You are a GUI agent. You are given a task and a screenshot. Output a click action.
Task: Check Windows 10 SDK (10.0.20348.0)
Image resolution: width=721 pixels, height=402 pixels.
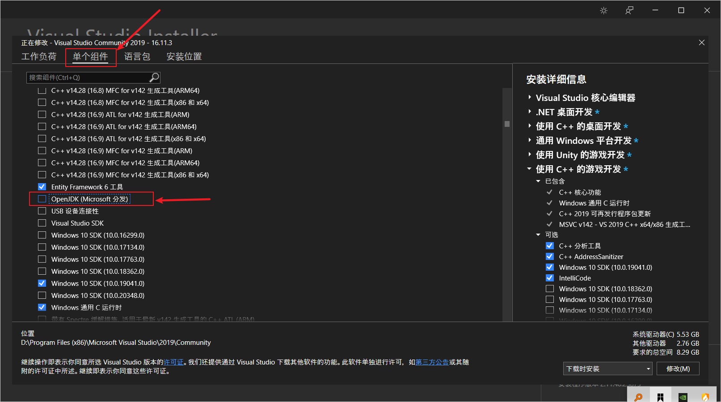coord(42,295)
